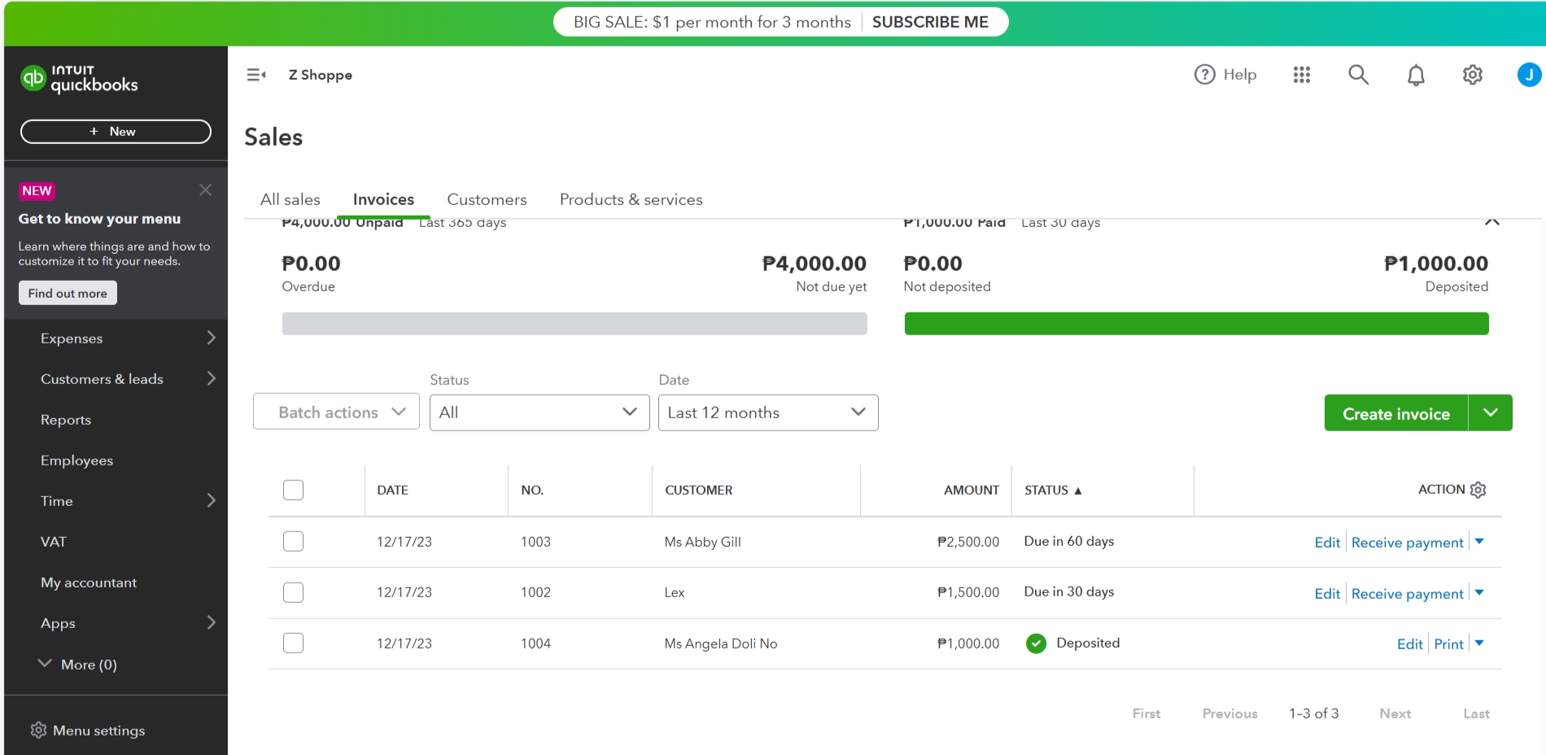The image size is (1546, 755).
Task: Select the checkbox for Lex's invoice
Action: [293, 592]
